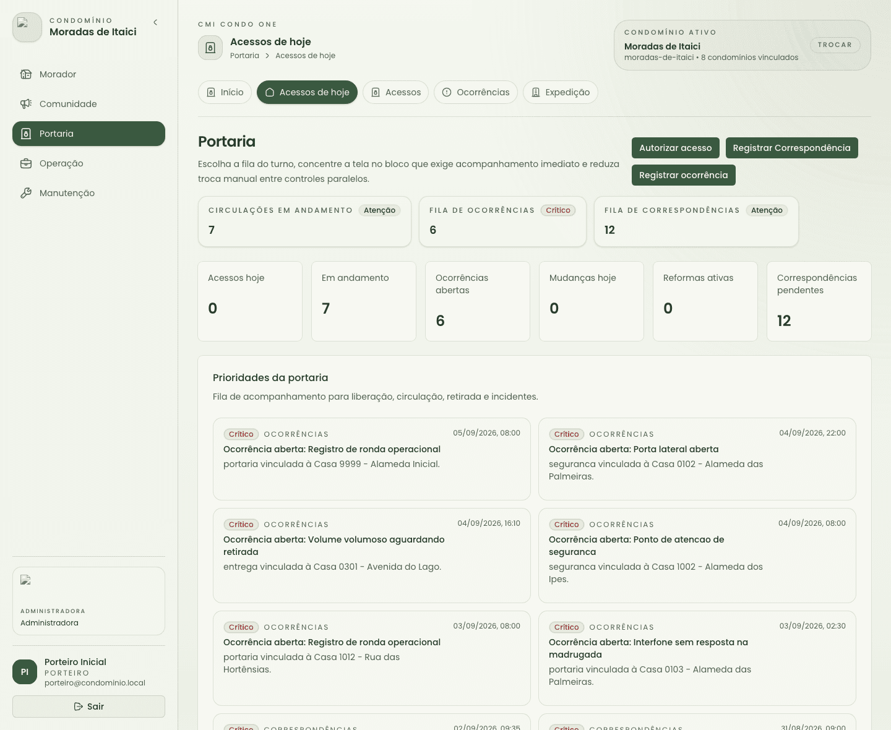This screenshot has width=891, height=730.
Task: Select the Acessos hoje stat card
Action: point(250,301)
